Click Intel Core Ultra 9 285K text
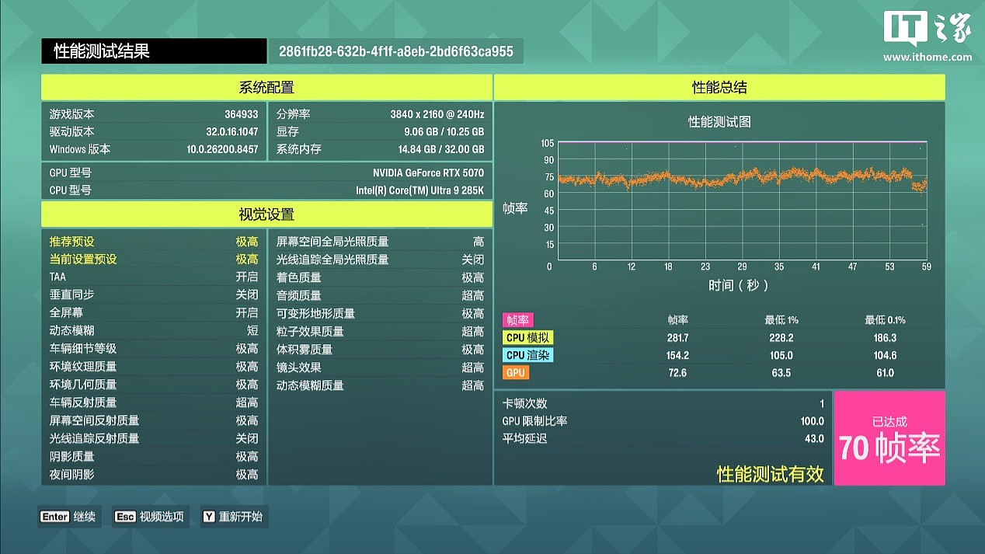This screenshot has width=985, height=554. (419, 190)
